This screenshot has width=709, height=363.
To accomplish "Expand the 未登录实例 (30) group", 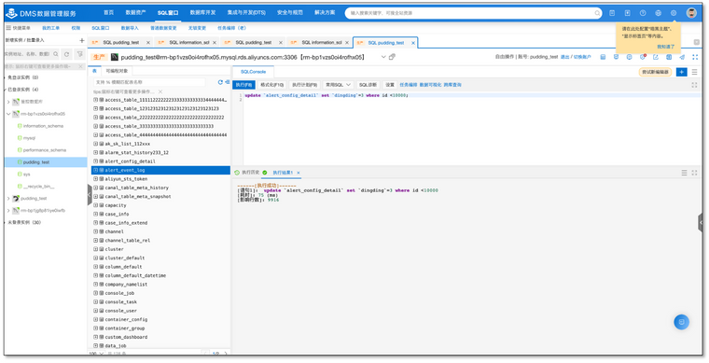I will (6, 222).
